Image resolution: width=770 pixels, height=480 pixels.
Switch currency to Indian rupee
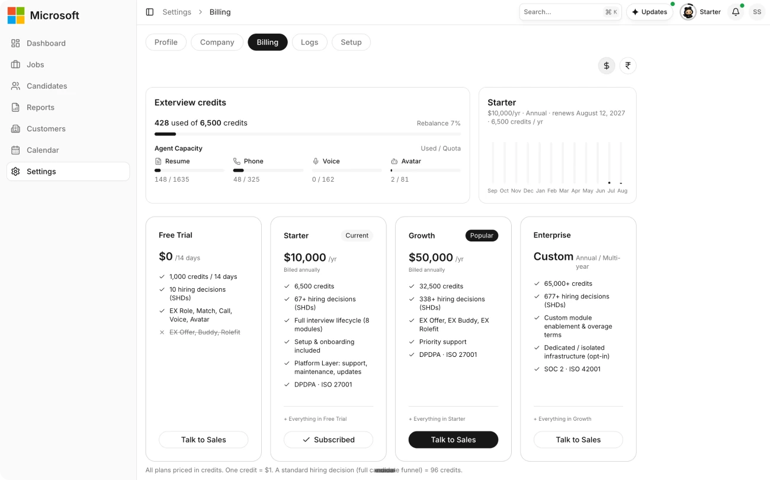628,66
